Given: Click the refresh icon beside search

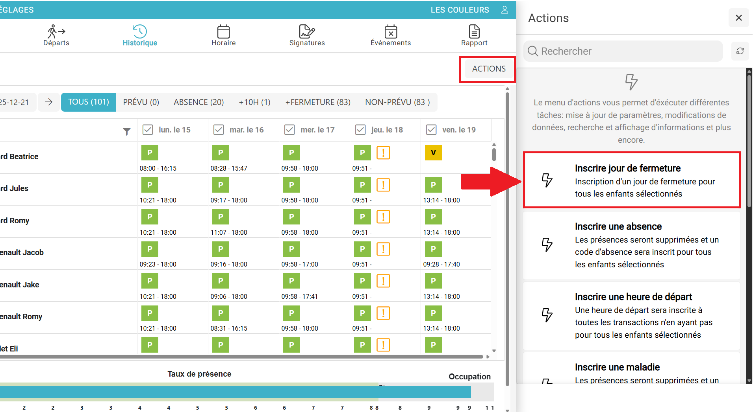Looking at the screenshot, I should tap(740, 51).
